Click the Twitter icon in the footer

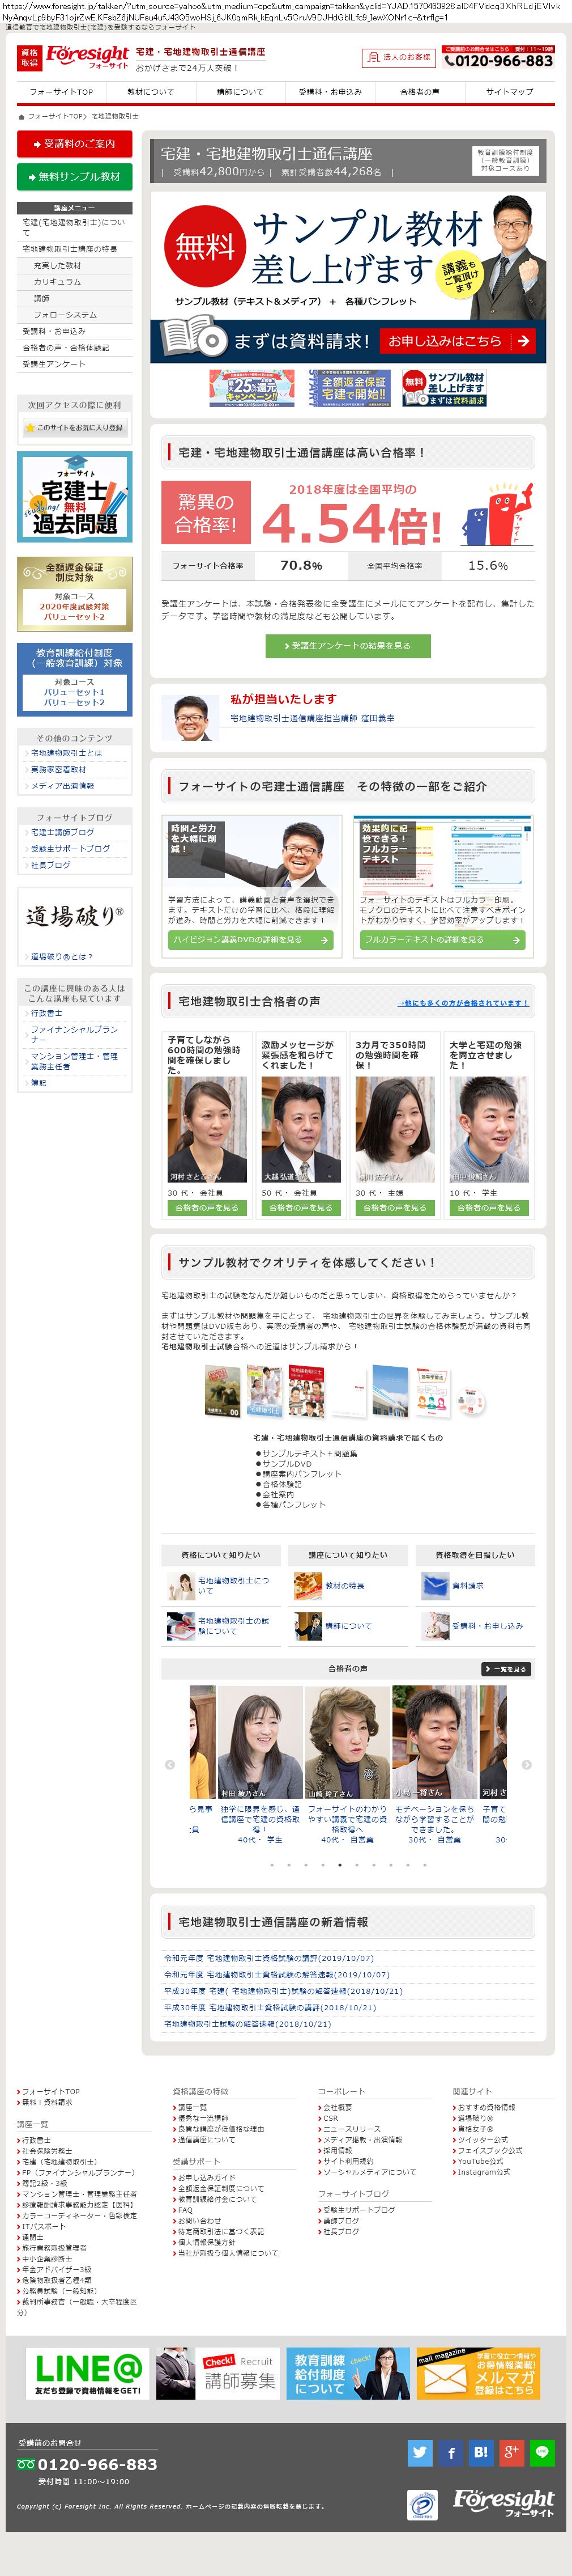pos(419,2451)
